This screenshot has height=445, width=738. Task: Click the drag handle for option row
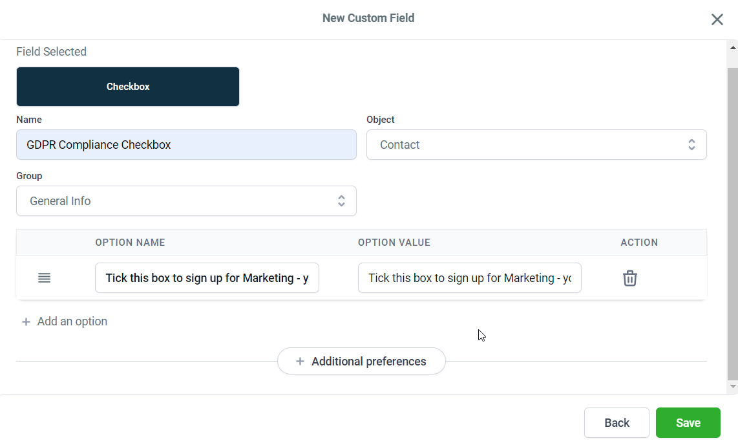coord(44,278)
